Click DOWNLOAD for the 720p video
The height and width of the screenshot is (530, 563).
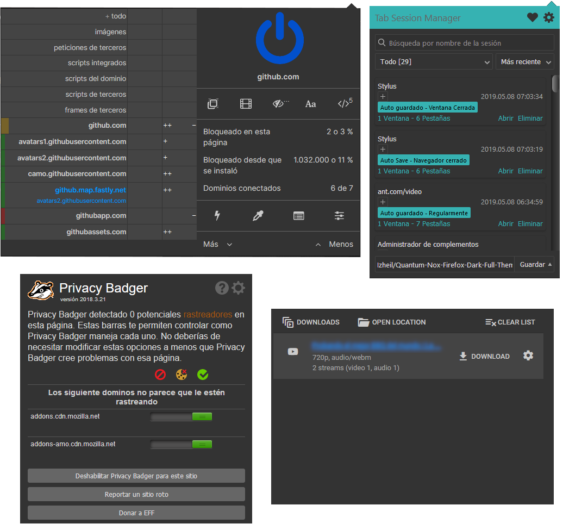point(484,356)
